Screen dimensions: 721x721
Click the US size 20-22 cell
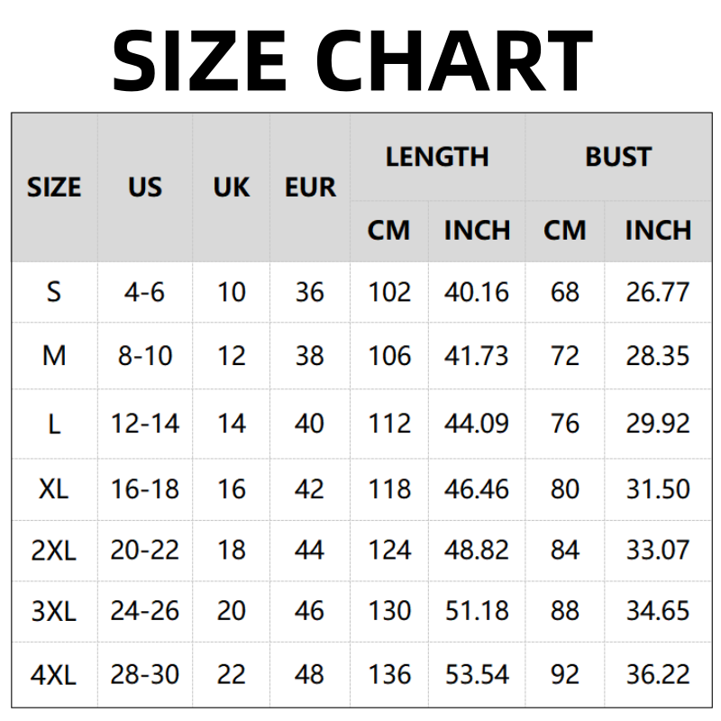(x=145, y=549)
